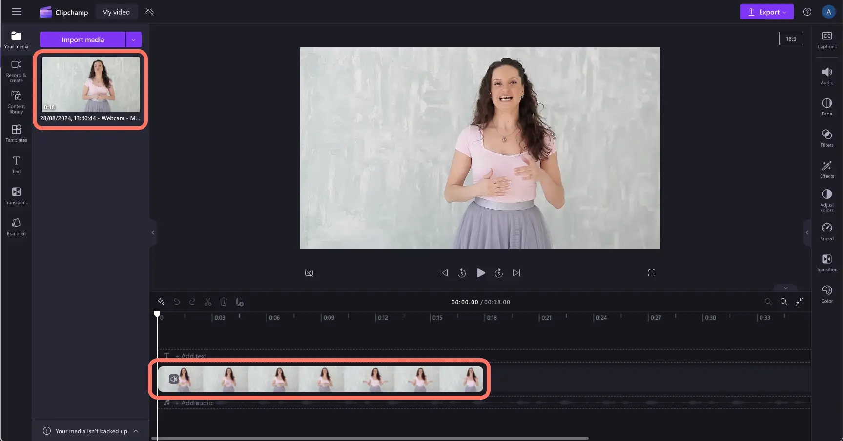Click the 0:09 mark on the ruler
843x441 pixels.
tap(329, 318)
